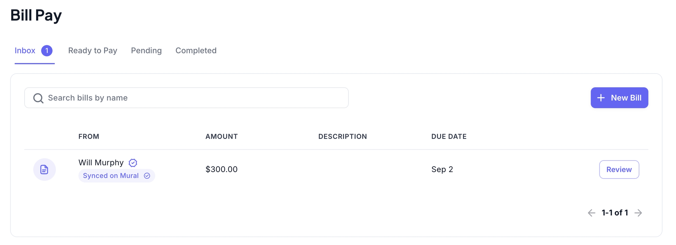This screenshot has height=245, width=676.
Task: Click verified badge beside Will Murphy
Action: click(133, 163)
